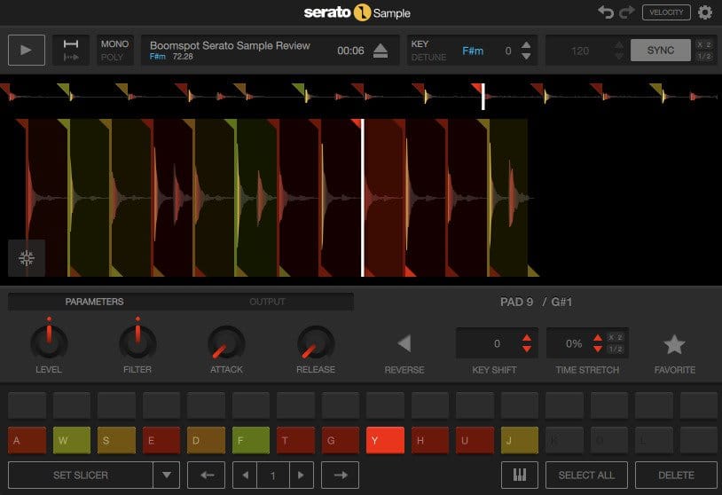Mark the pad as FAVORITE star

(674, 344)
